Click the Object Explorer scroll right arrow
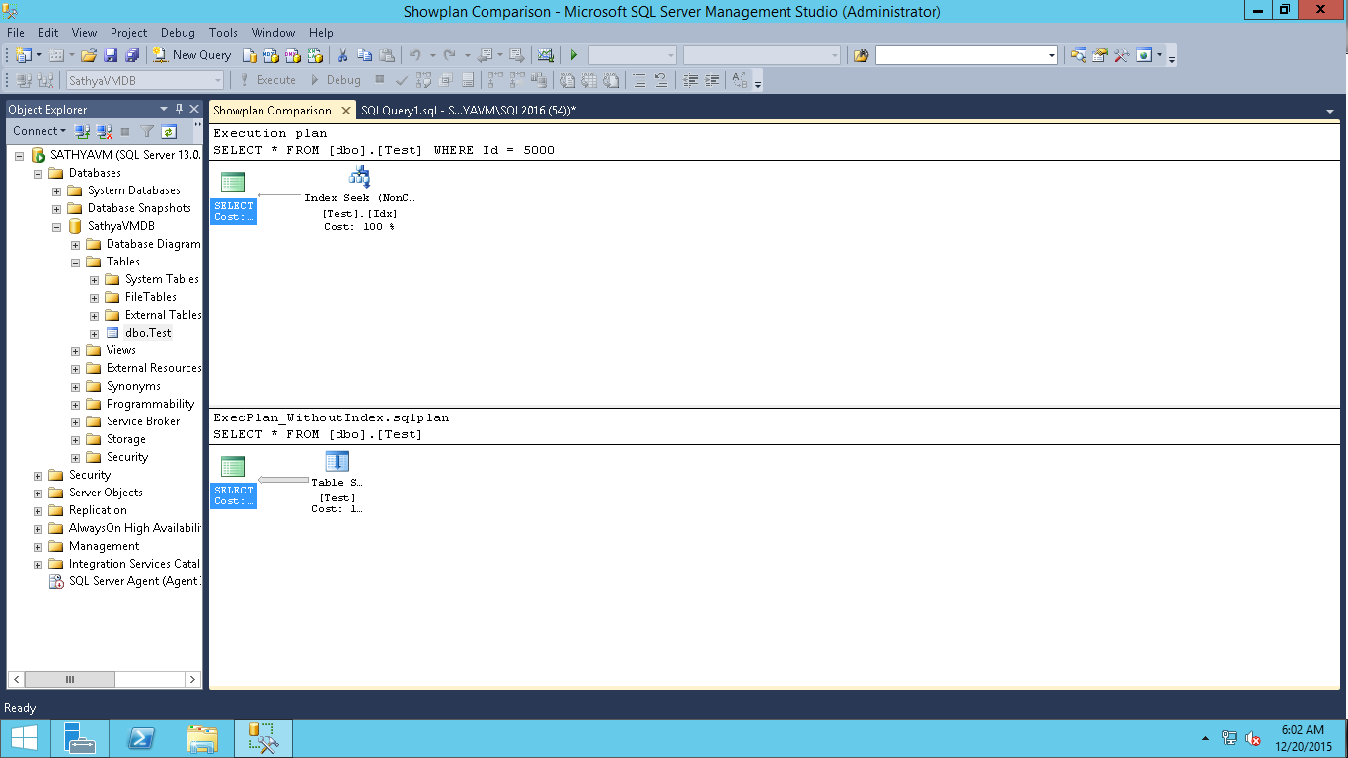The height and width of the screenshot is (758, 1348). pyautogui.click(x=192, y=680)
